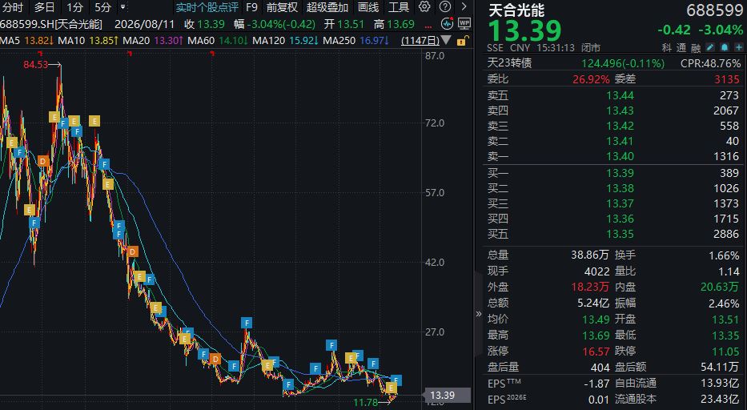This screenshot has width=747, height=410.
Task: Click the MA250 16.97 indicator label
Action: click(x=355, y=41)
